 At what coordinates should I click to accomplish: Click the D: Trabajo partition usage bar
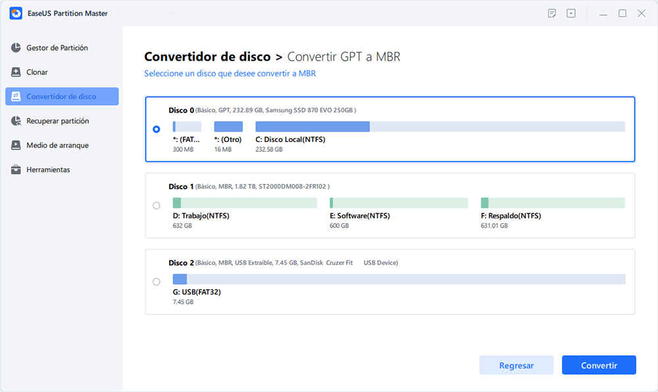(x=245, y=203)
